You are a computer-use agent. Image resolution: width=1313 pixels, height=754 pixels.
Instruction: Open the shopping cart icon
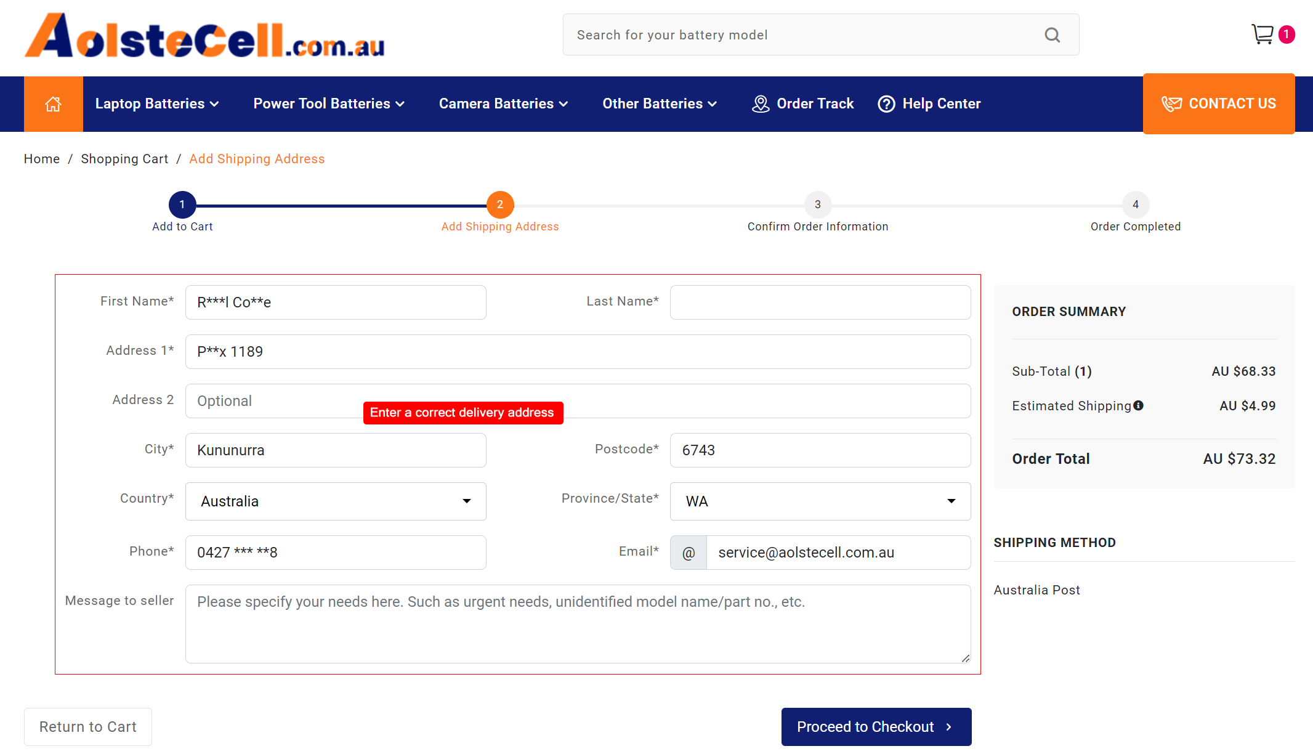(x=1262, y=34)
